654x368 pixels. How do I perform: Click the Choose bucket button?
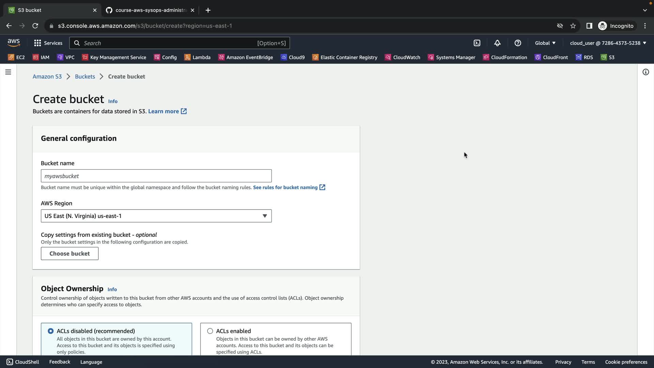tap(69, 254)
